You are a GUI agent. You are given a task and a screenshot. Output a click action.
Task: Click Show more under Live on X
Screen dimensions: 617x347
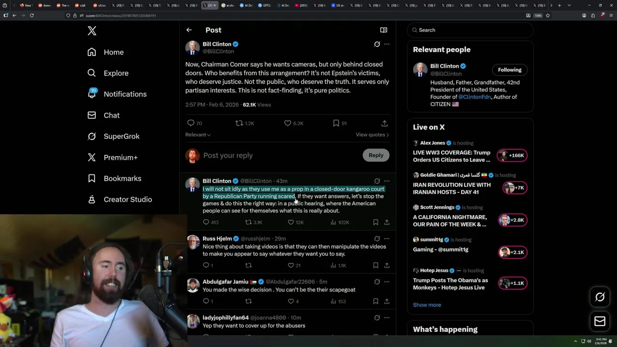pos(427,305)
